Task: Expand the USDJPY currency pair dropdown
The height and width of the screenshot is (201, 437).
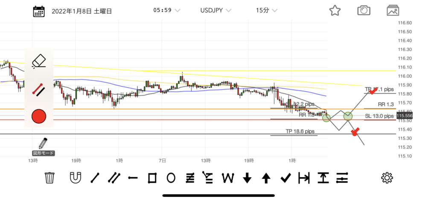Action: tap(216, 11)
